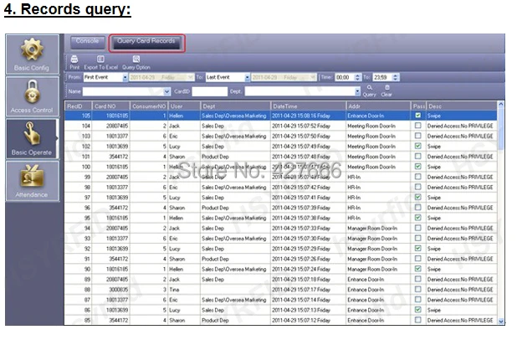Toggle Pass checkbox for record 86
The height and width of the screenshot is (340, 517).
pos(417,310)
